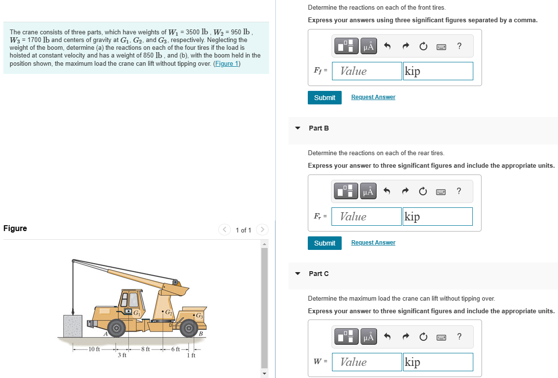The image size is (558, 378).
Task: Click the next figure navigation arrow
Action: click(262, 230)
